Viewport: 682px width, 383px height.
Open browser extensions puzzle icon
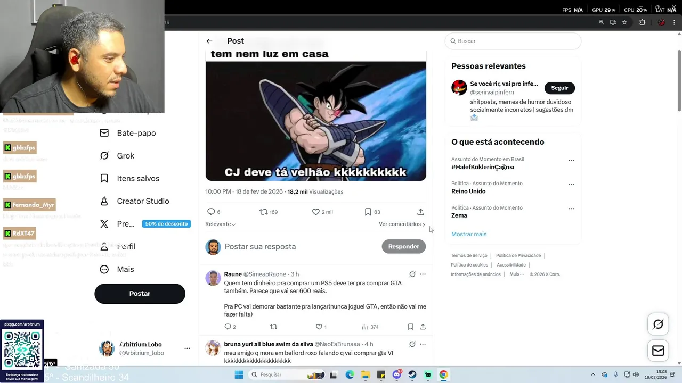pos(642,22)
